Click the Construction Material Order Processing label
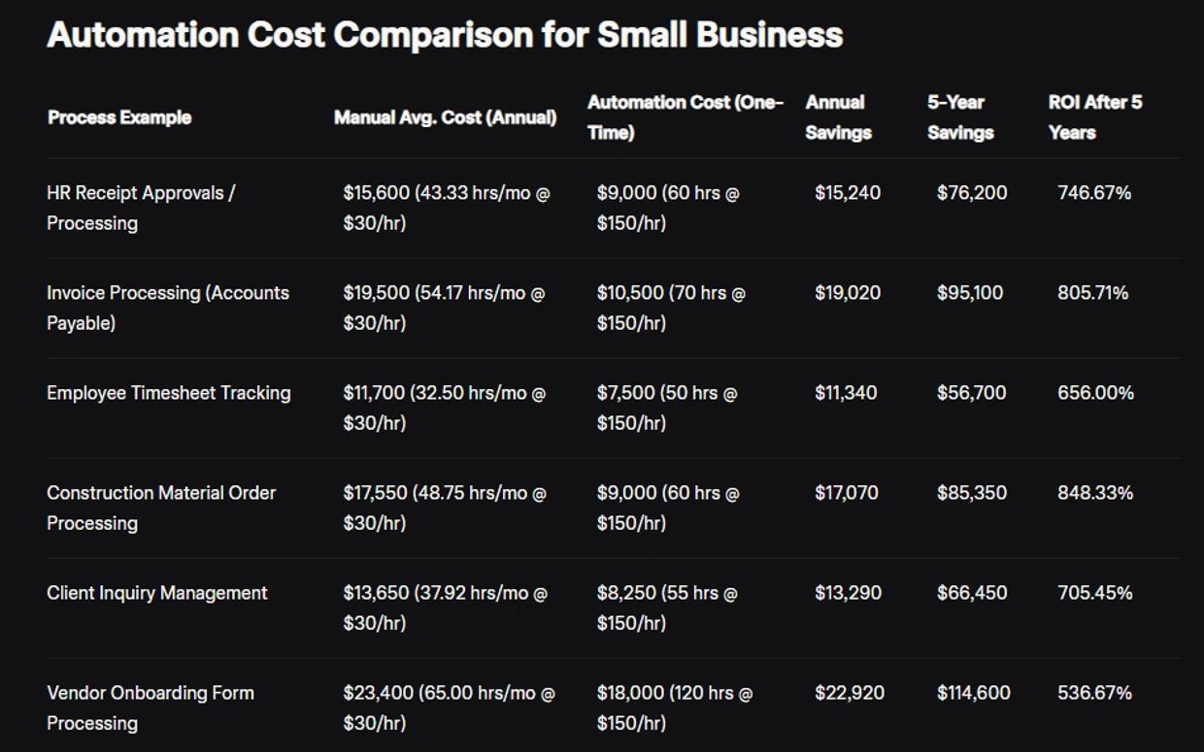 pyautogui.click(x=161, y=507)
